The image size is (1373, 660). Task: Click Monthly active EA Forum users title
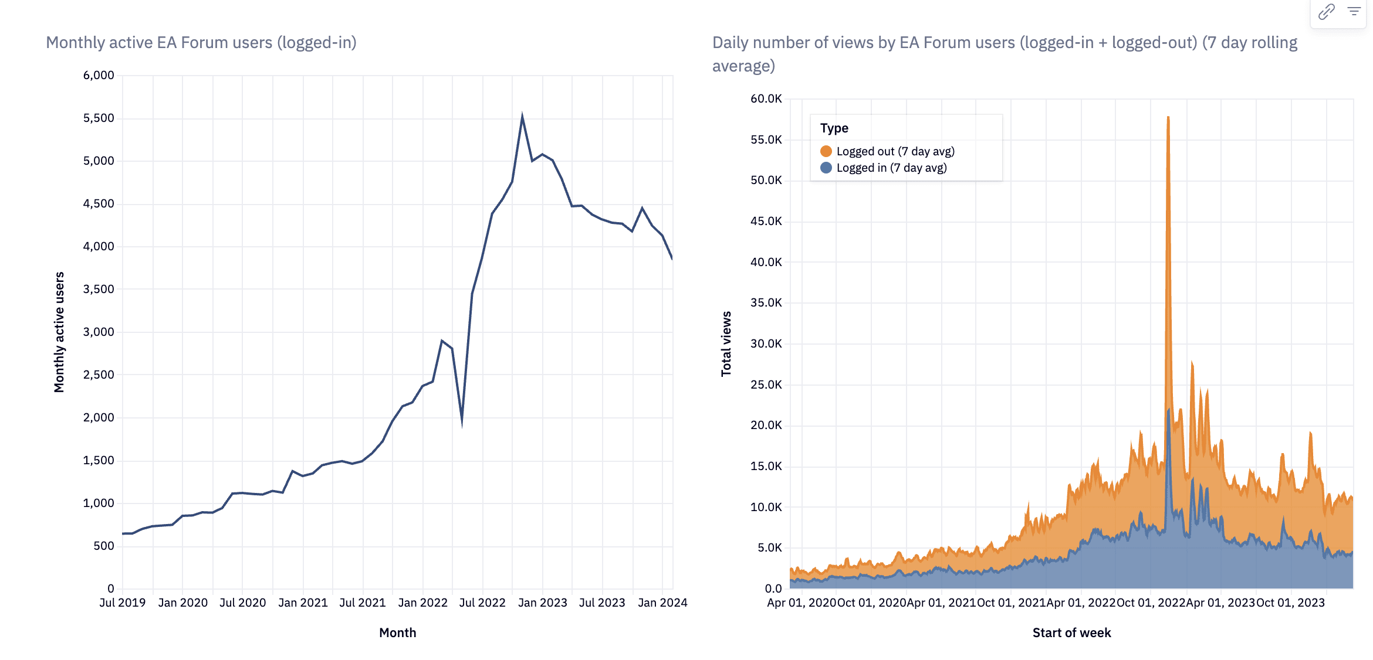201,43
